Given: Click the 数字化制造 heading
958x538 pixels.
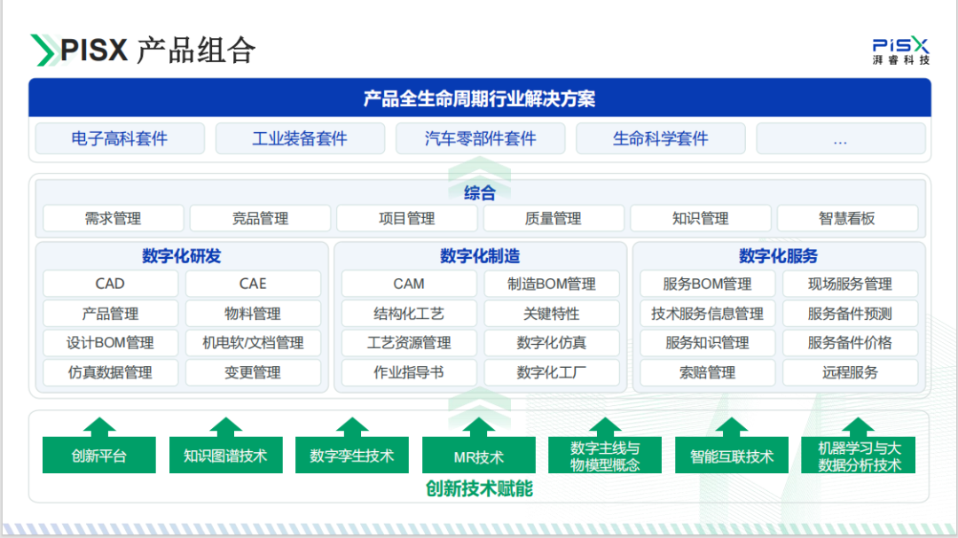Looking at the screenshot, I should click(480, 256).
